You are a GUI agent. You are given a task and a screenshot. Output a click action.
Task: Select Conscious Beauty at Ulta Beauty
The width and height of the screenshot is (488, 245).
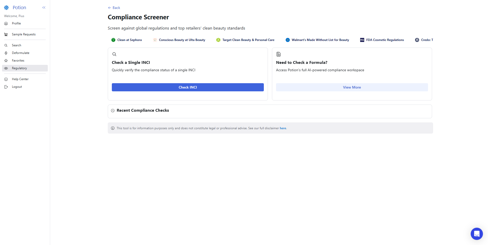(179, 40)
